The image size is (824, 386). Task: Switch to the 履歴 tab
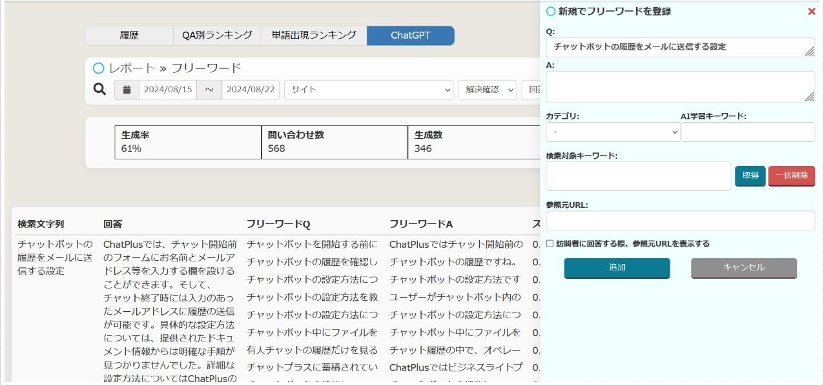(129, 36)
